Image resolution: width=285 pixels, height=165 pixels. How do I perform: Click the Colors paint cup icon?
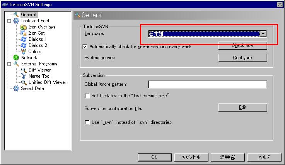(x=24, y=52)
